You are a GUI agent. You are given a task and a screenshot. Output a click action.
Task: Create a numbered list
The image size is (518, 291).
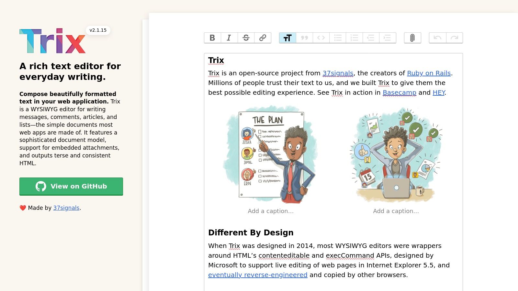coord(354,38)
